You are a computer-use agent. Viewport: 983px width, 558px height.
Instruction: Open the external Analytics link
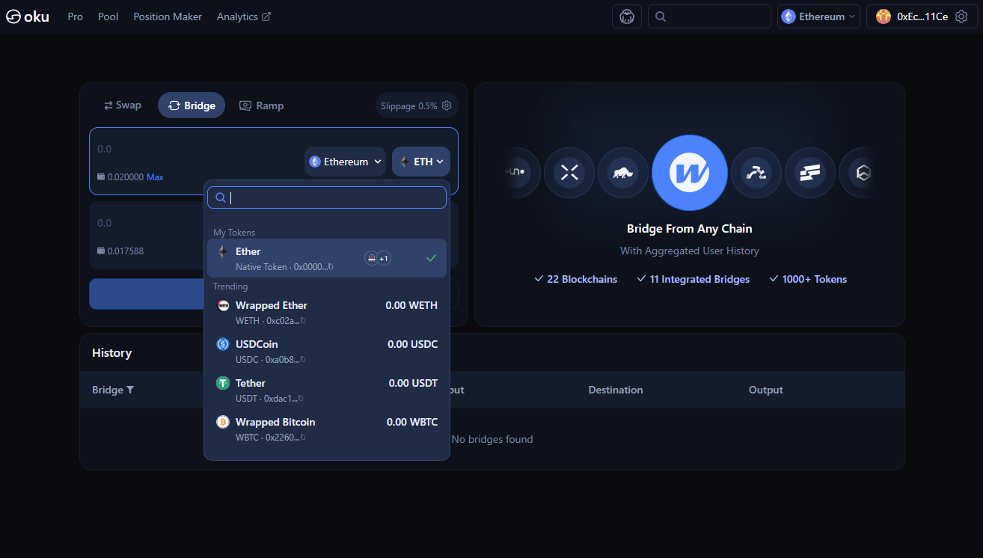[x=244, y=16]
